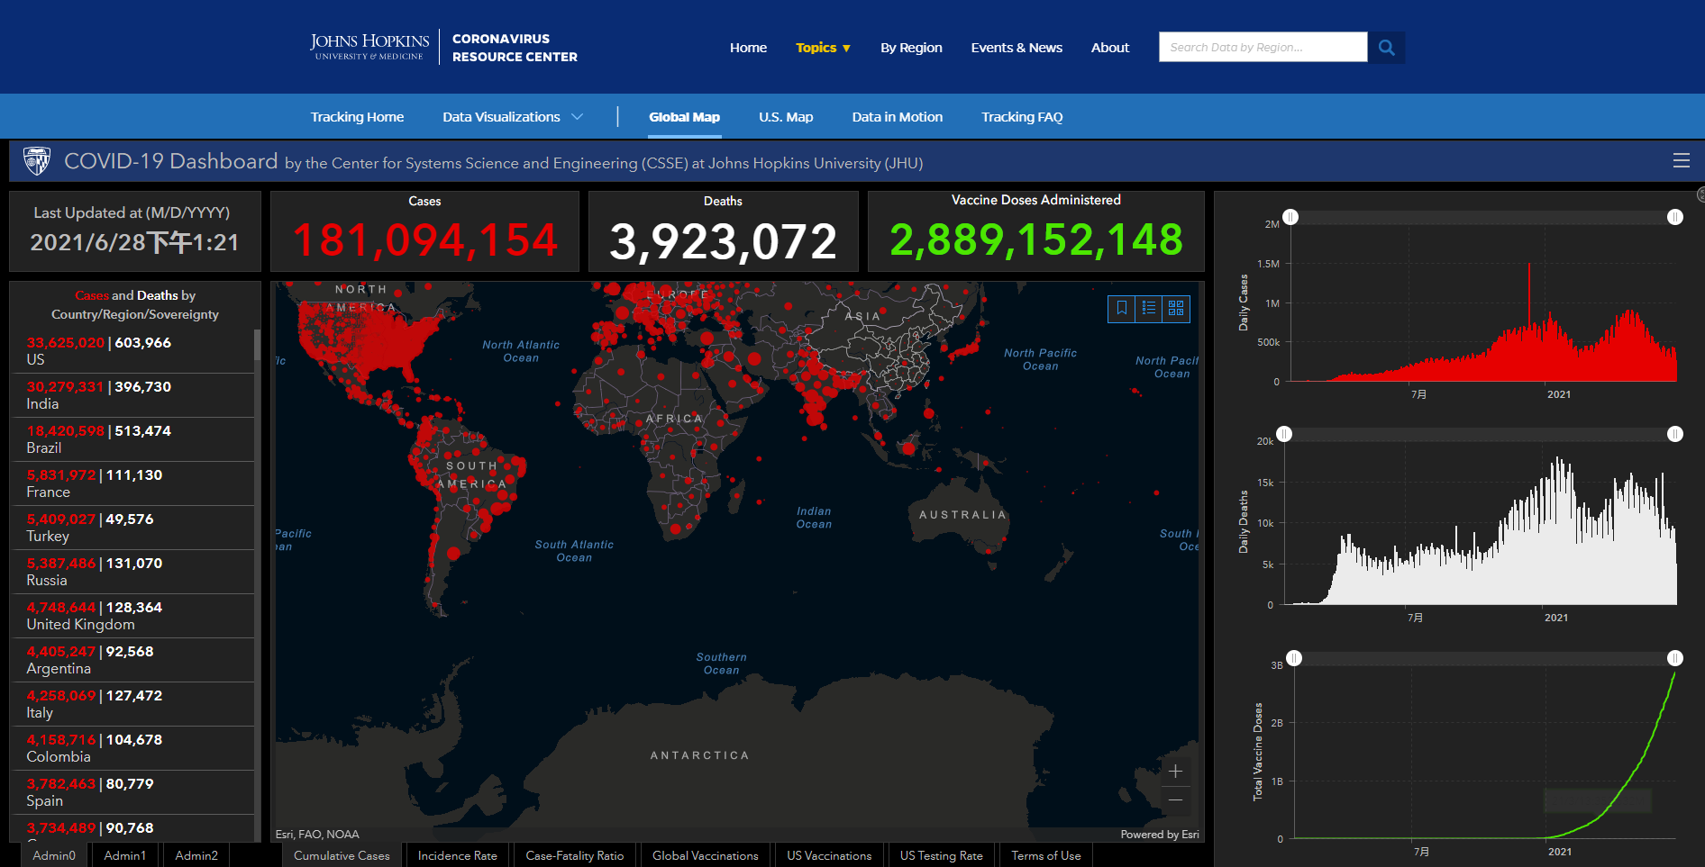Click the search magnifier button
1705x867 pixels.
[1386, 47]
